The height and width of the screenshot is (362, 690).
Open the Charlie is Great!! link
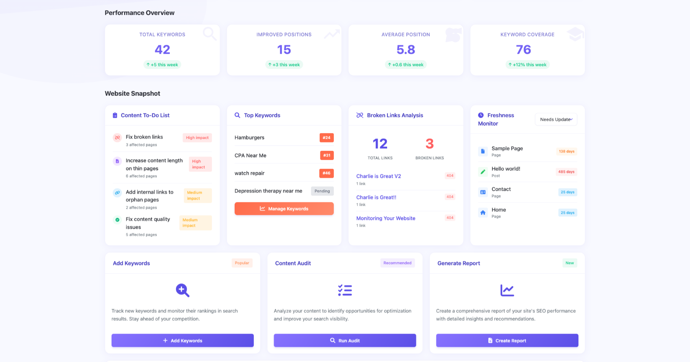tap(376, 197)
